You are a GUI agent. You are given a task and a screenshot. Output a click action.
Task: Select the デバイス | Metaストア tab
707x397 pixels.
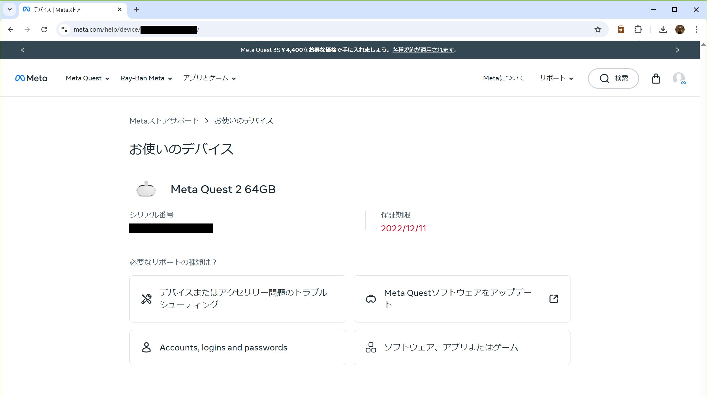coord(73,10)
